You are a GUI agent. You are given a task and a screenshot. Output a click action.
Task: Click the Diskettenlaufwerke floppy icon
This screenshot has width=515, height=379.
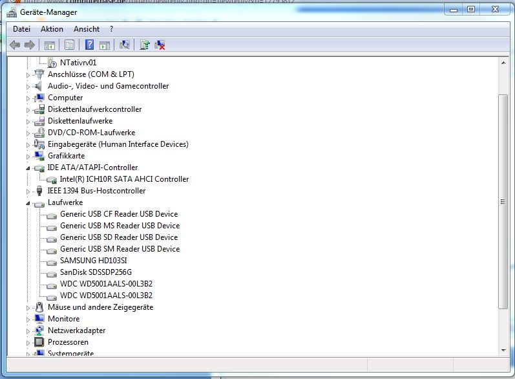pyautogui.click(x=39, y=121)
